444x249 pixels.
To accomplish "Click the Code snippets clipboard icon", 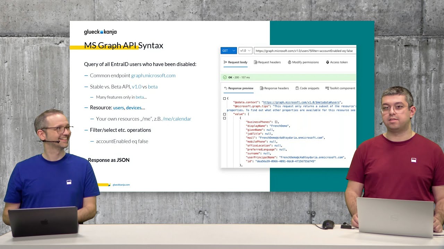I will tap(297, 88).
